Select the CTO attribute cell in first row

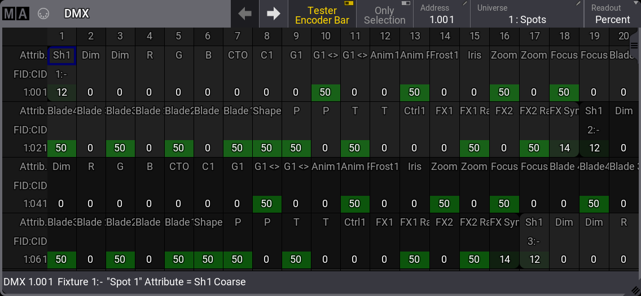point(237,55)
